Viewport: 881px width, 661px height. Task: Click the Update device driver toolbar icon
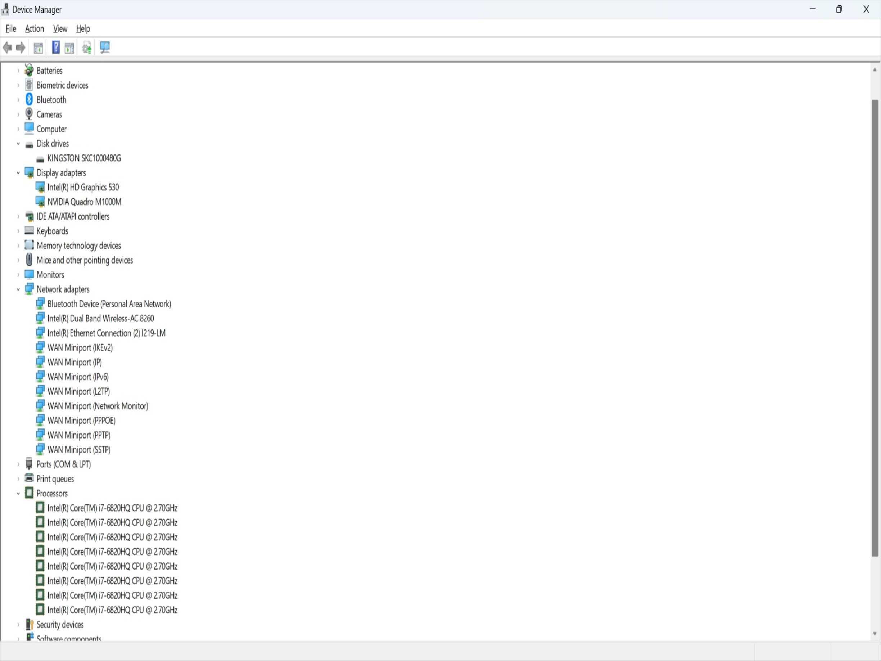pos(87,48)
